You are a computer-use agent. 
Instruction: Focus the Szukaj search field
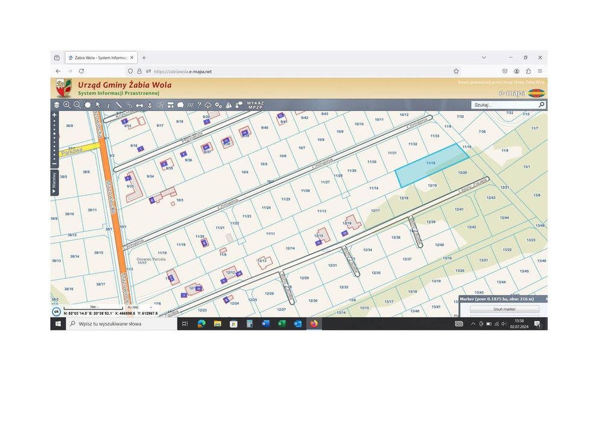click(504, 105)
